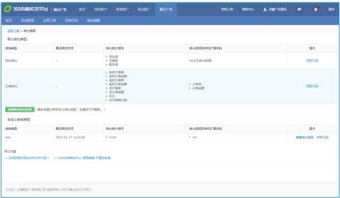This screenshot has width=340, height=198.
Task: Open the FAQ link on adding 360 analysis code
Action: pyautogui.click(x=27, y=158)
